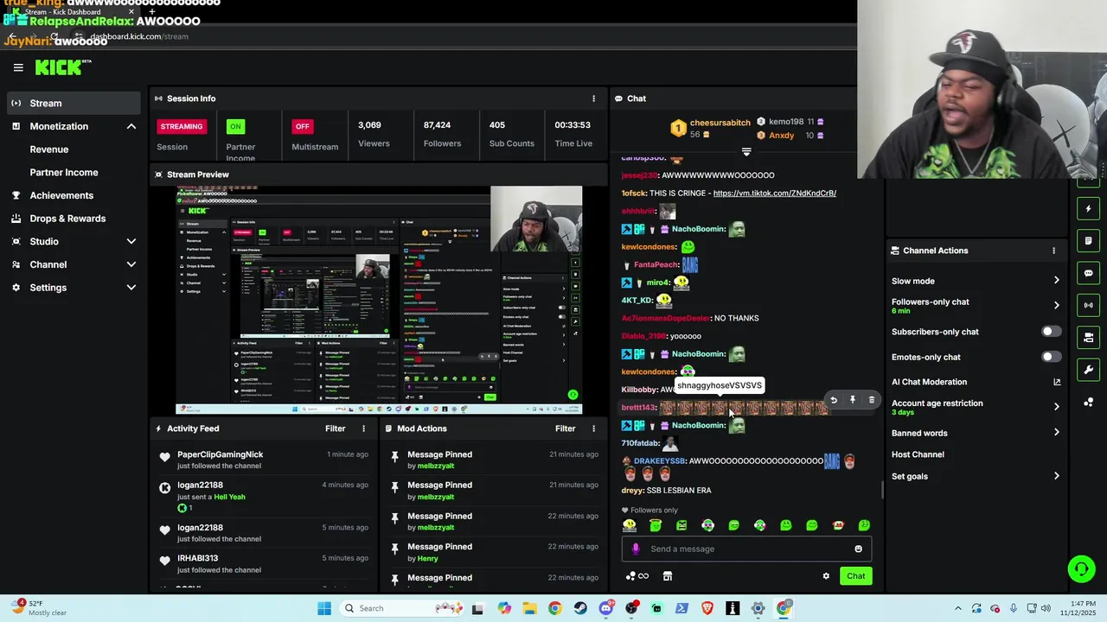1107x622 pixels.
Task: Click the Kicks balance icon below chat
Action: 637,576
